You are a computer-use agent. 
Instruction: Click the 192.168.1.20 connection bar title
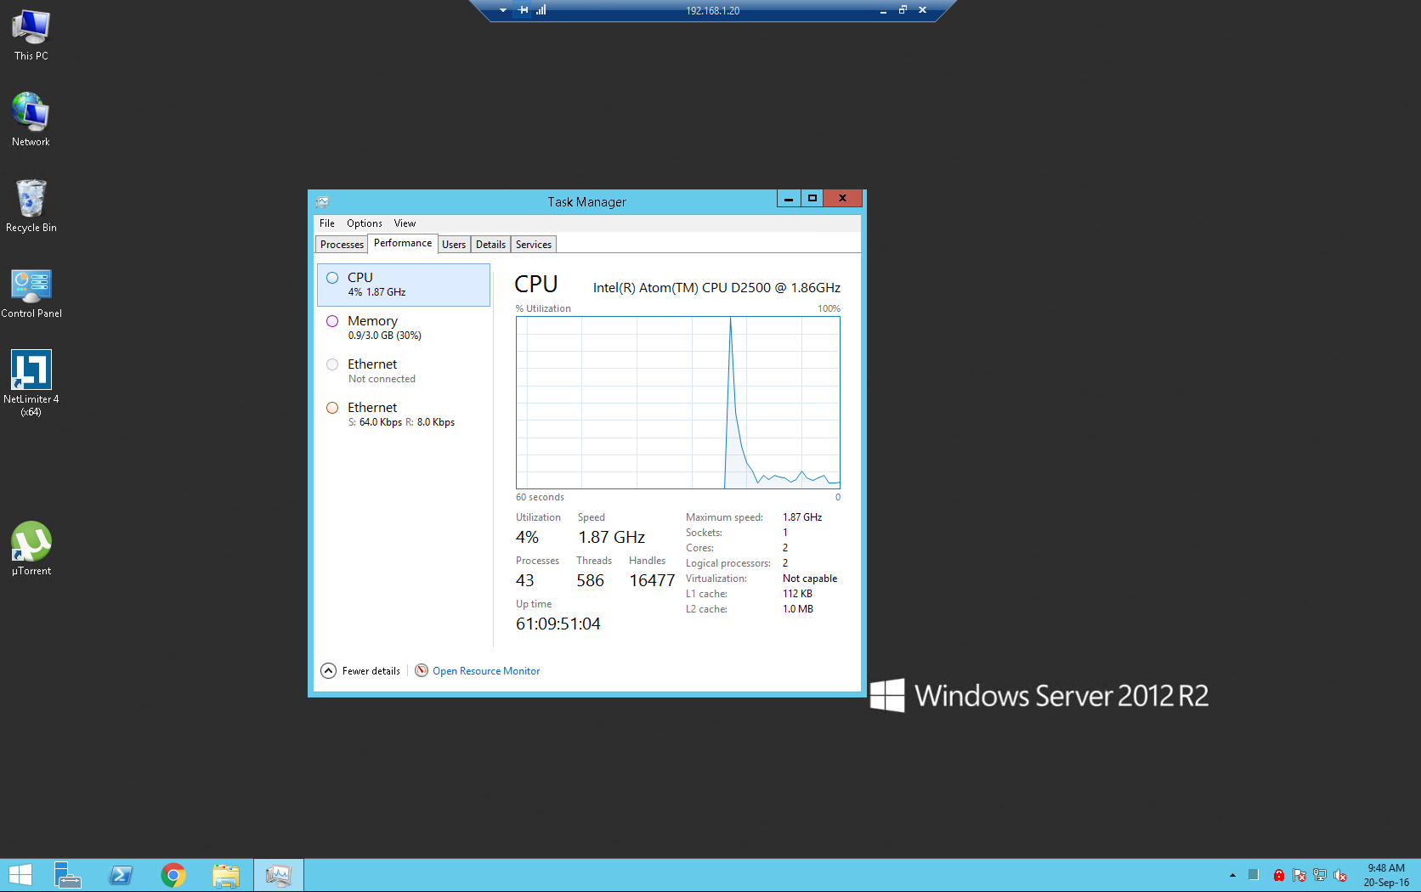(713, 11)
